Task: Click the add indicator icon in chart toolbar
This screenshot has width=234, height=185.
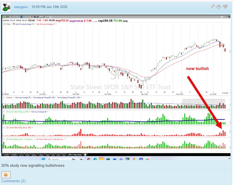Action: tap(41, 17)
